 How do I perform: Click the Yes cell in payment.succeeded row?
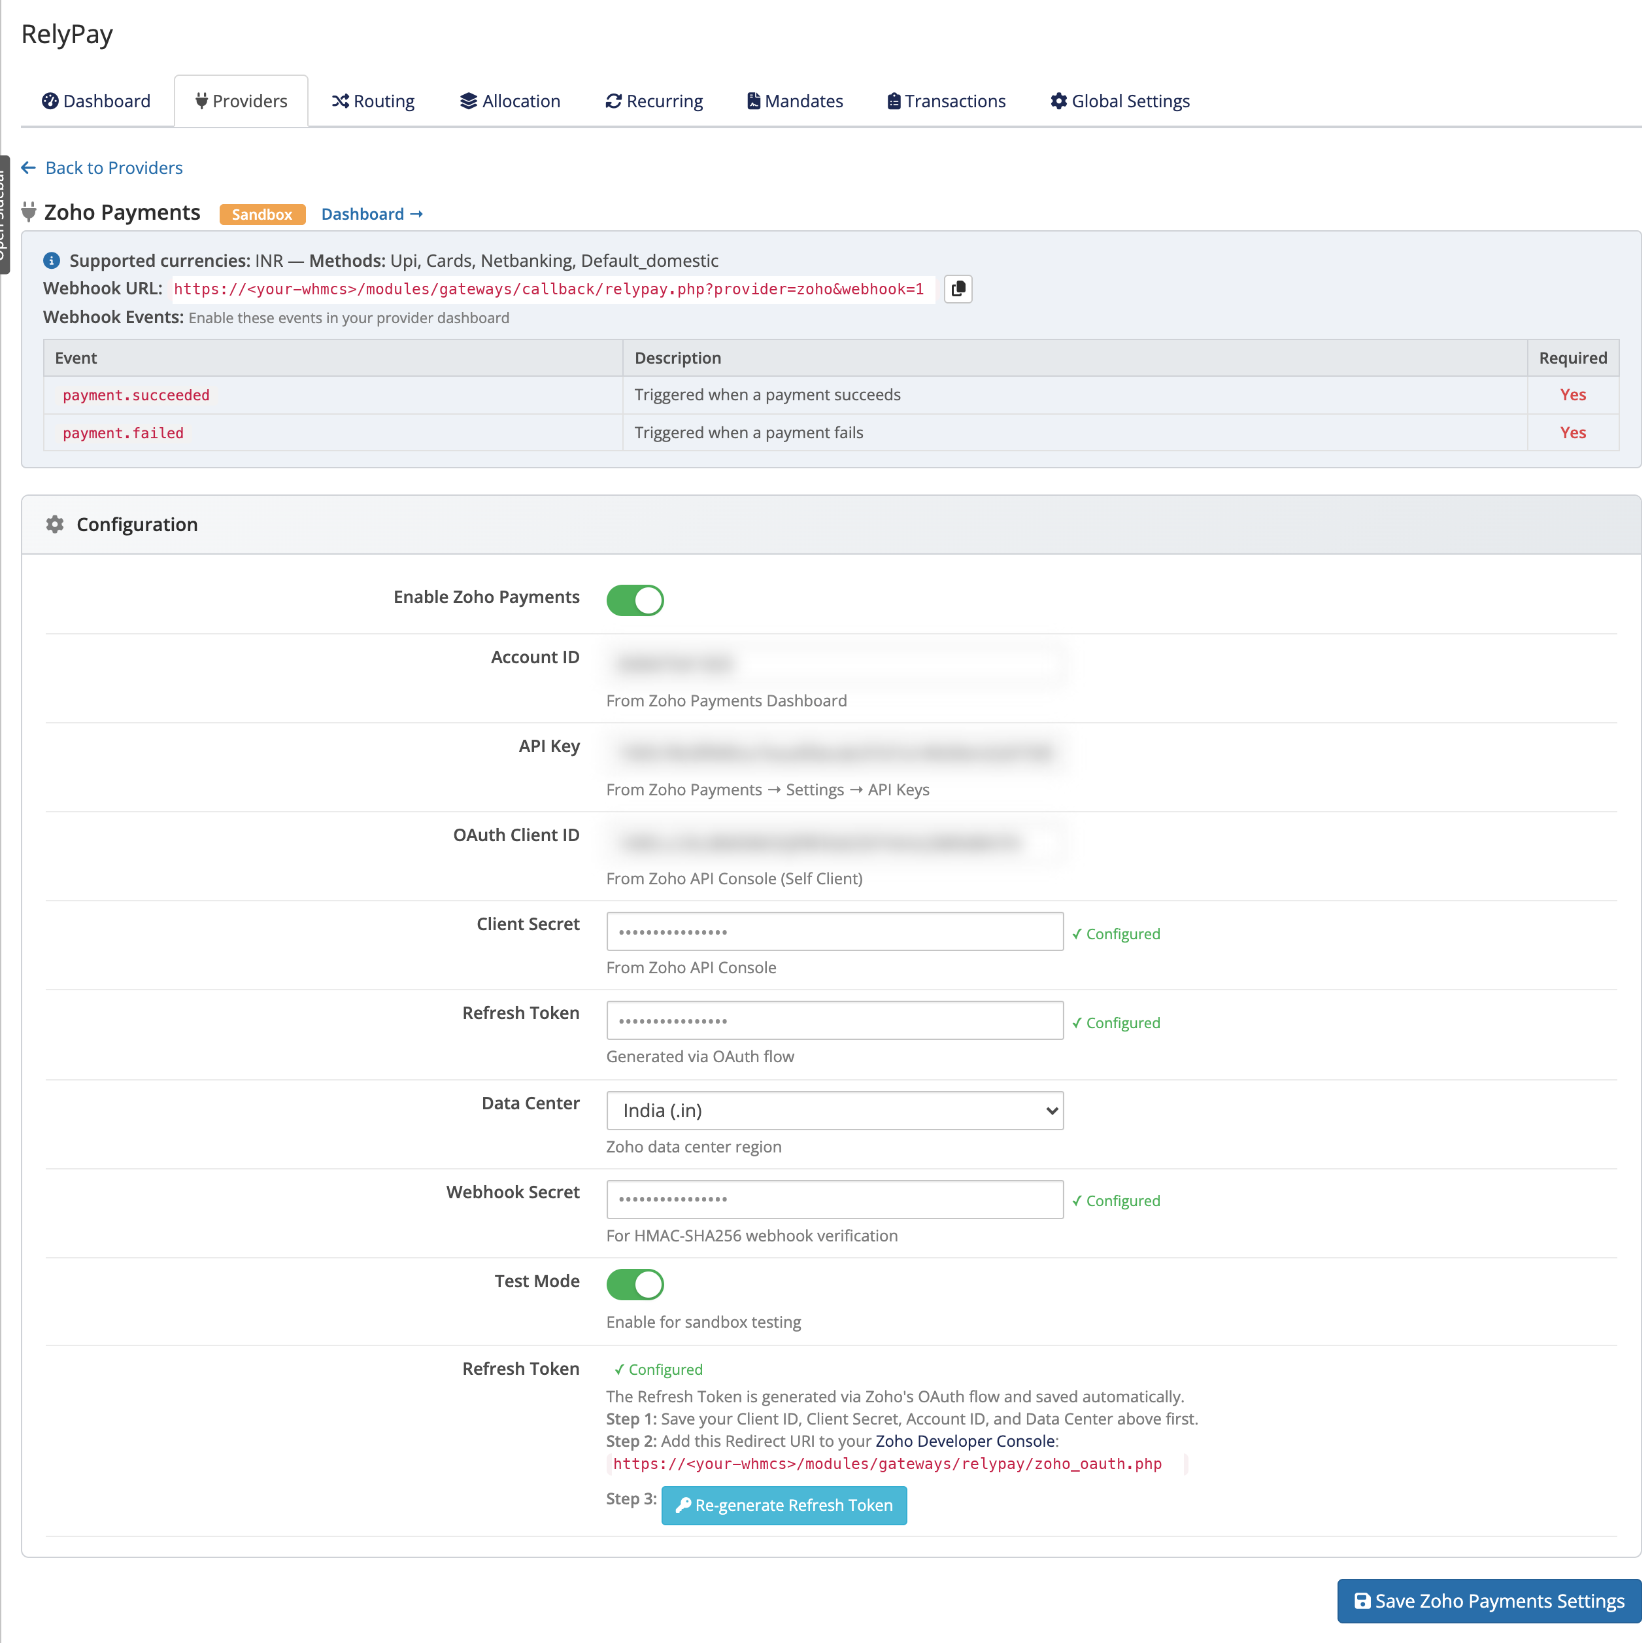[x=1572, y=395]
